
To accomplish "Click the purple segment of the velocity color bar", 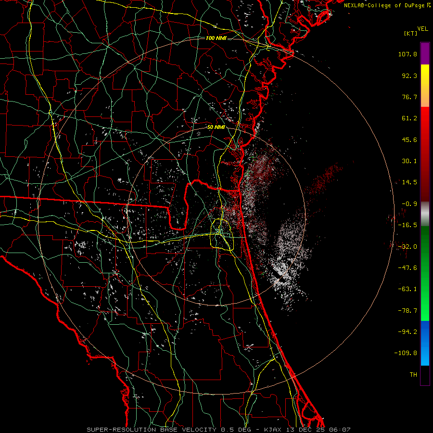I will point(425,53).
